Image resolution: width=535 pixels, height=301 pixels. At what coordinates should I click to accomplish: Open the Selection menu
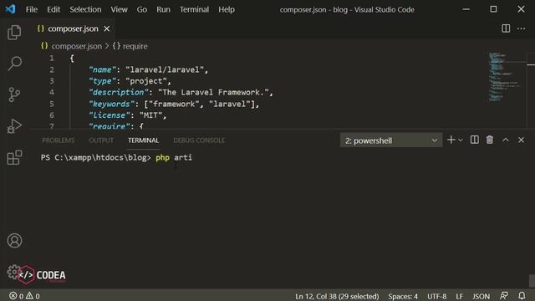pos(85,9)
